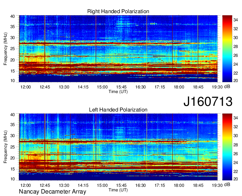Click the 15:00 time tick on Left Handed plot
This screenshot has width=242, height=196.
pyautogui.click(x=102, y=185)
